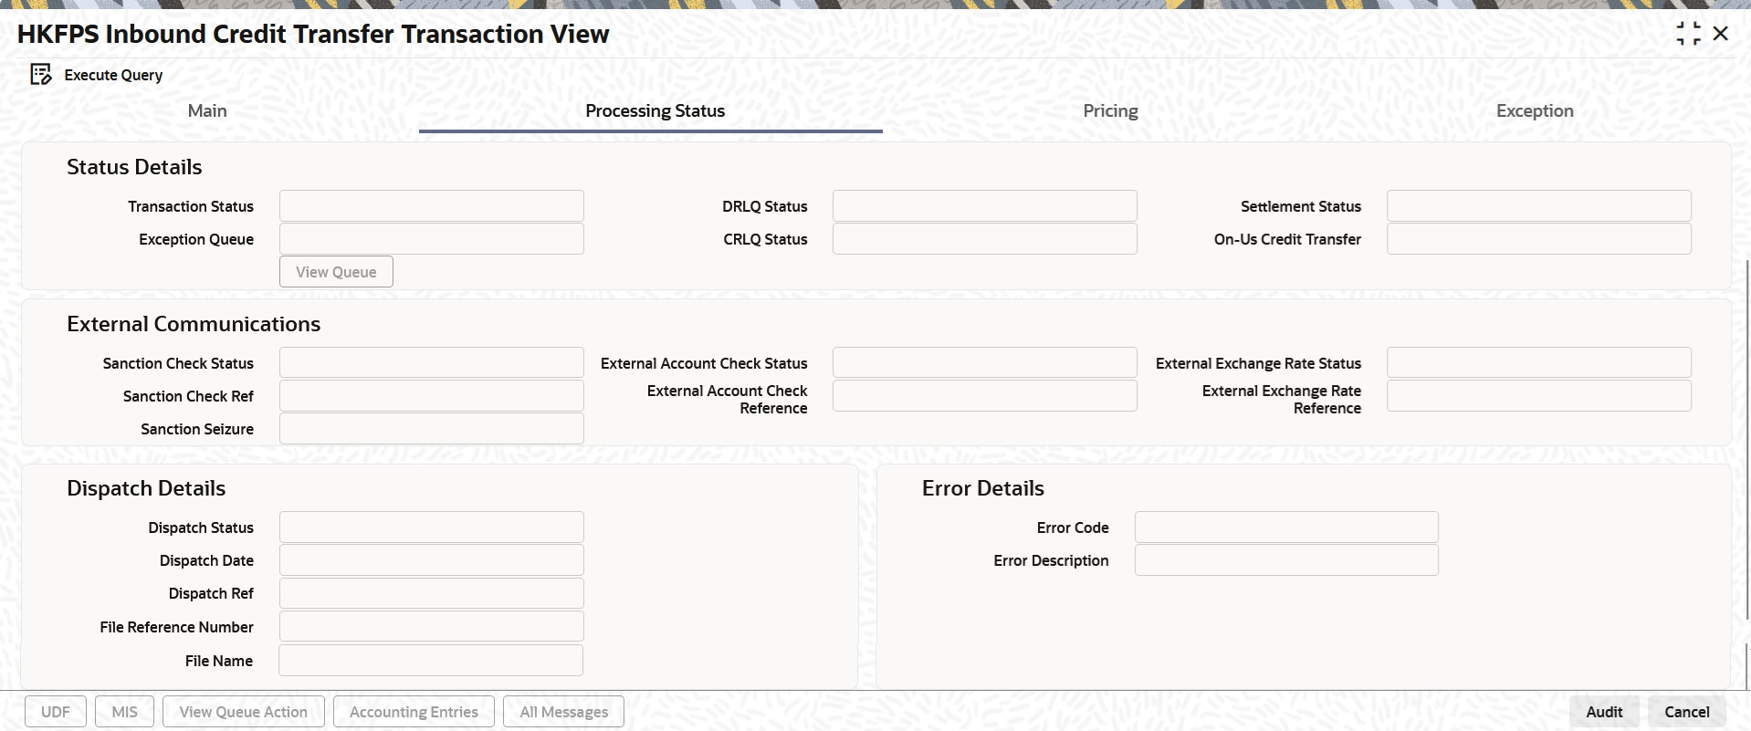Viewport: 1751px width, 731px height.
Task: Show Accounting Entries
Action: (x=414, y=712)
